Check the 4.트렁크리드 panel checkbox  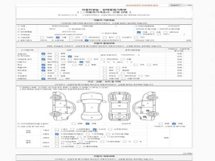110,129
